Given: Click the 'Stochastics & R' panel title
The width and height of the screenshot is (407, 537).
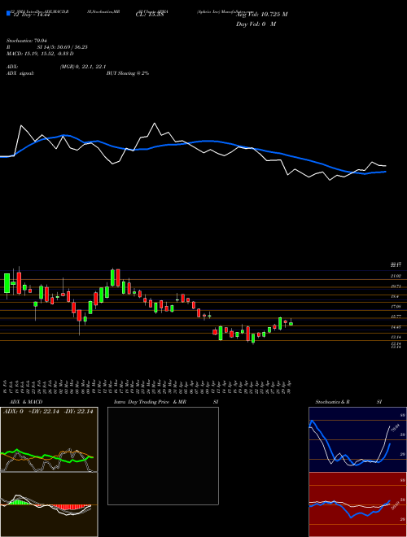Looking at the screenshot, I should pyautogui.click(x=332, y=402).
